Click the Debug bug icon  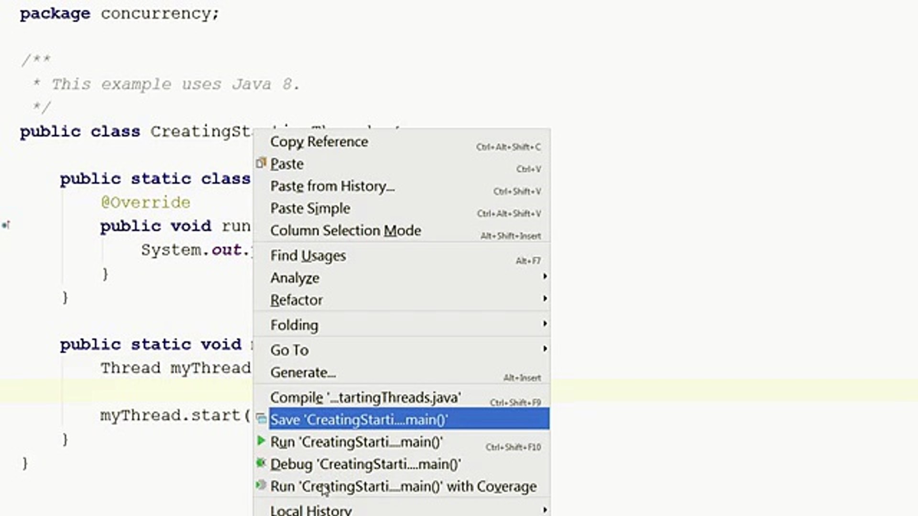coord(261,463)
